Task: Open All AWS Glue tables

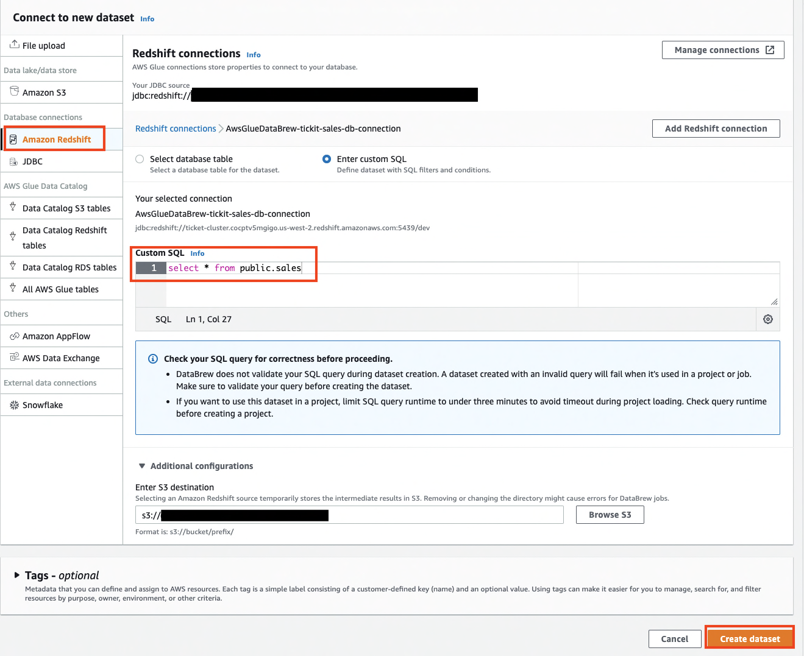Action: pyautogui.click(x=62, y=289)
